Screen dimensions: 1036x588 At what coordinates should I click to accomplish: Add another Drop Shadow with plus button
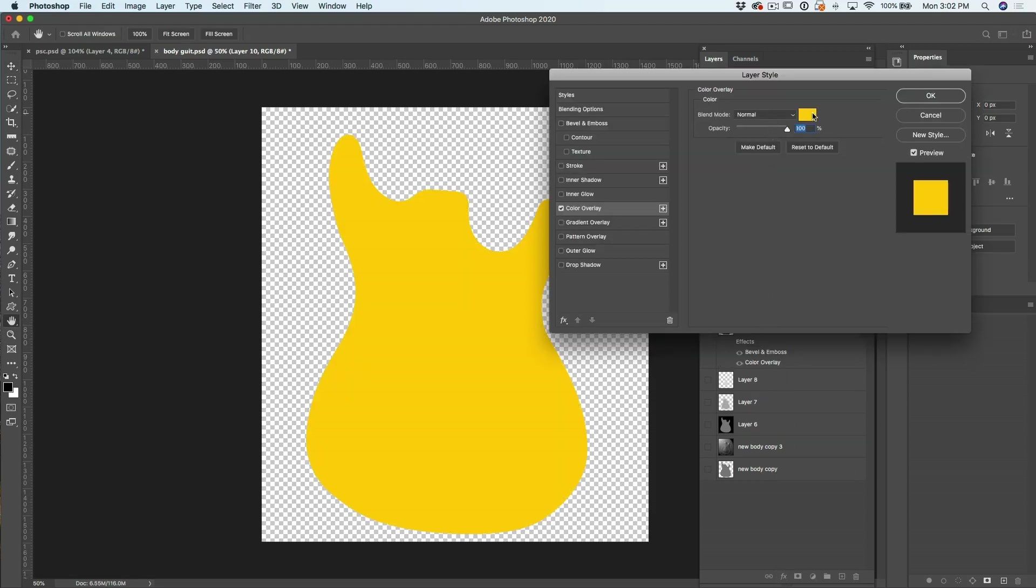(x=663, y=265)
